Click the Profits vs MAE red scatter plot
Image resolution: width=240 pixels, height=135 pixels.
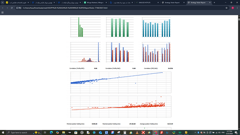[x=121, y=106]
